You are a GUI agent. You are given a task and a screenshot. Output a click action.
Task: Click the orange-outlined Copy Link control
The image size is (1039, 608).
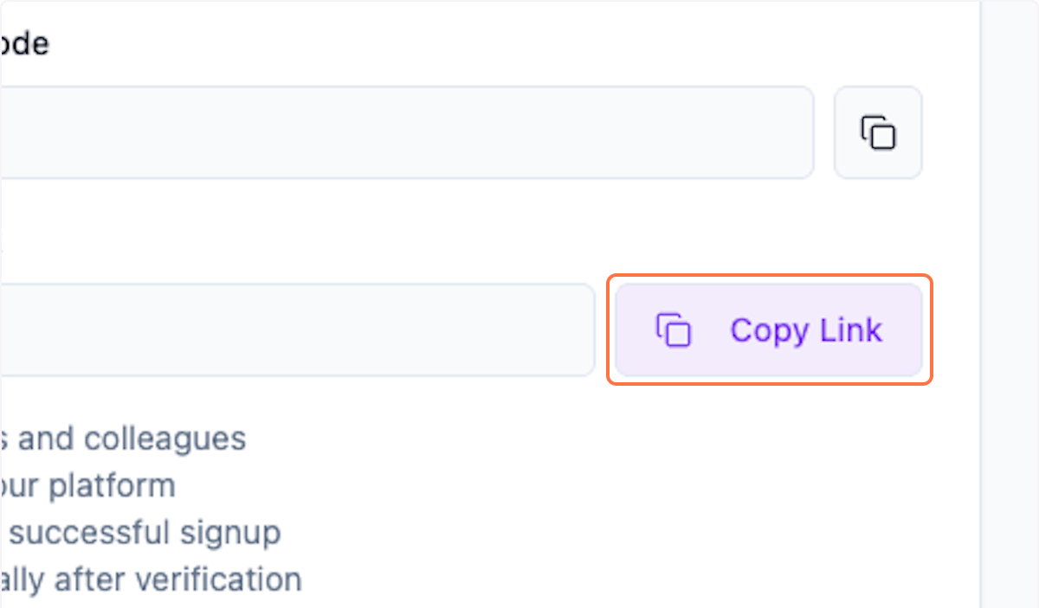tap(769, 330)
